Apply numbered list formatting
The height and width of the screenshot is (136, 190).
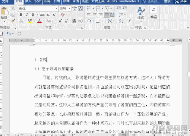98,9
